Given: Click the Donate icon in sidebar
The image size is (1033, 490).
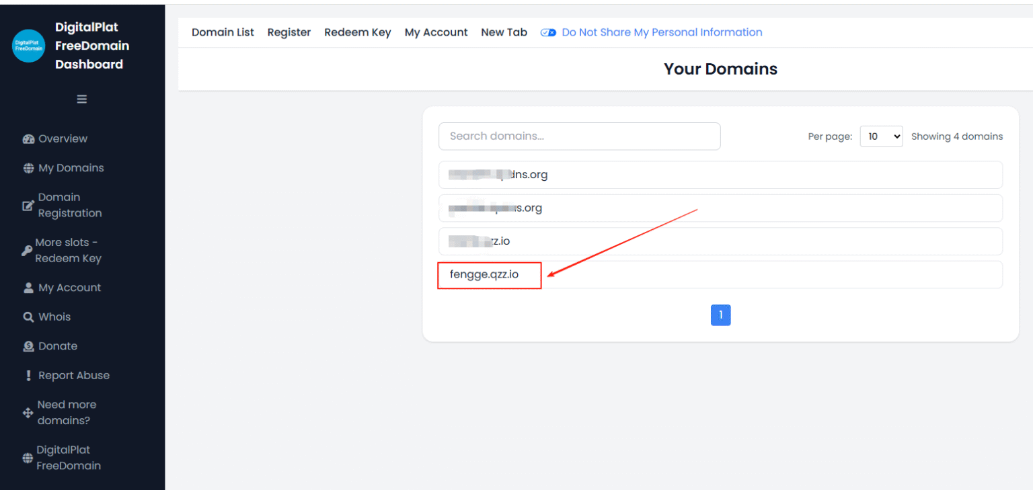Looking at the screenshot, I should (28, 347).
